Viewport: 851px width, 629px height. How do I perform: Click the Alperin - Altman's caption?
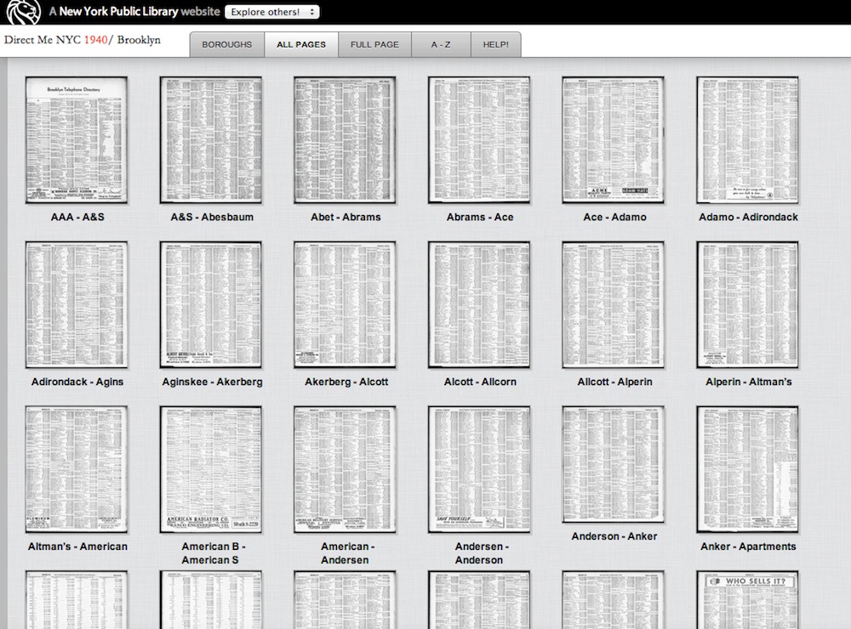[748, 382]
